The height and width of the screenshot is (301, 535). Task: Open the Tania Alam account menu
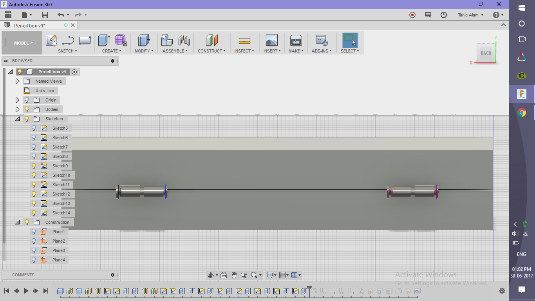click(471, 15)
